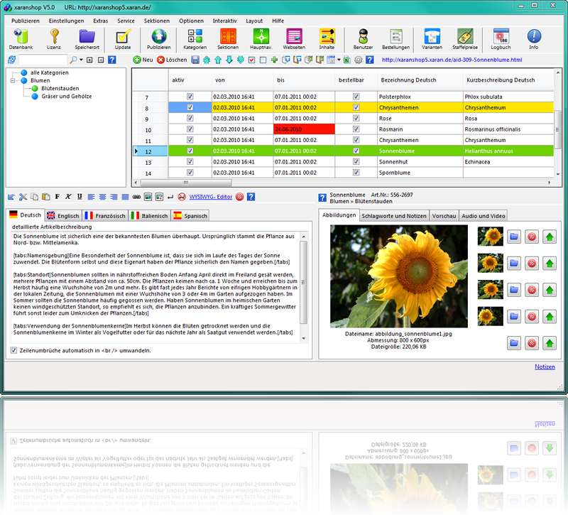The width and height of the screenshot is (568, 515).
Task: Click the Publizieren globe toolbar icon
Action: pyautogui.click(x=158, y=39)
